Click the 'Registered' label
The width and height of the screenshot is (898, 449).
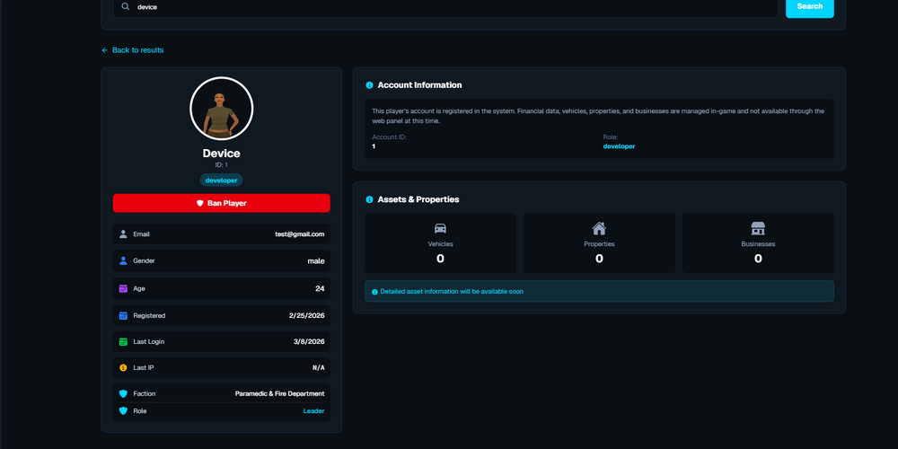(x=149, y=315)
